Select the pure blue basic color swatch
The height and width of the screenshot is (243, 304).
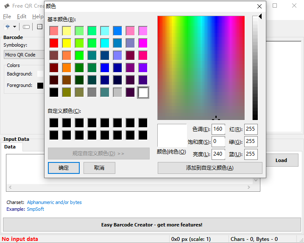105,68
